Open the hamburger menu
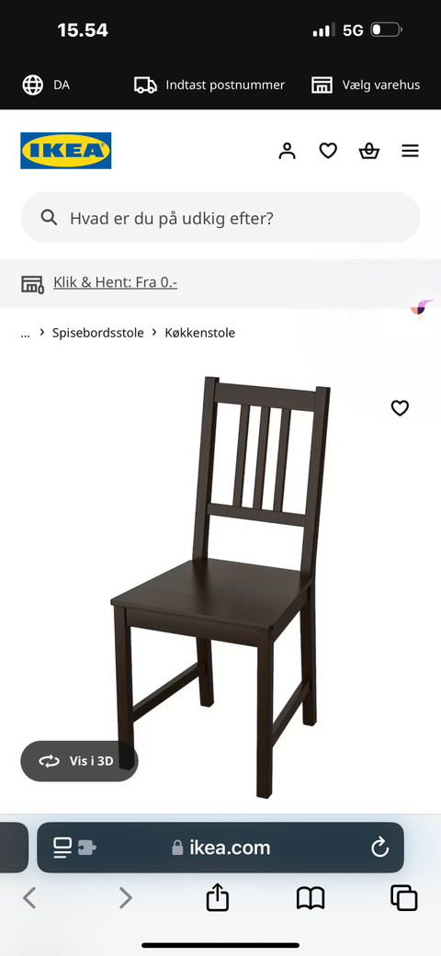 (x=410, y=151)
